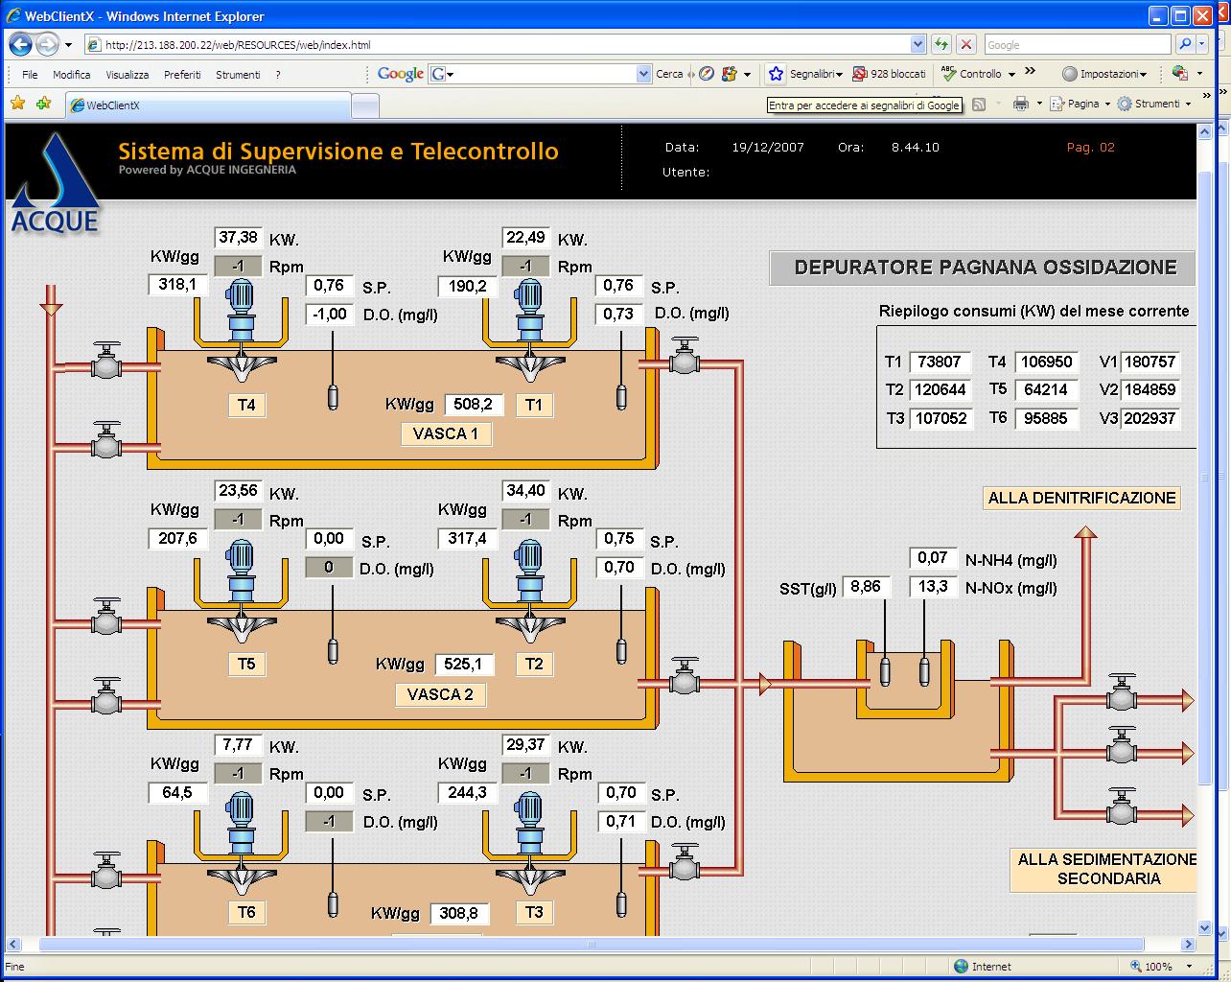Expand the recent pages dropdown arrow

pos(68,44)
